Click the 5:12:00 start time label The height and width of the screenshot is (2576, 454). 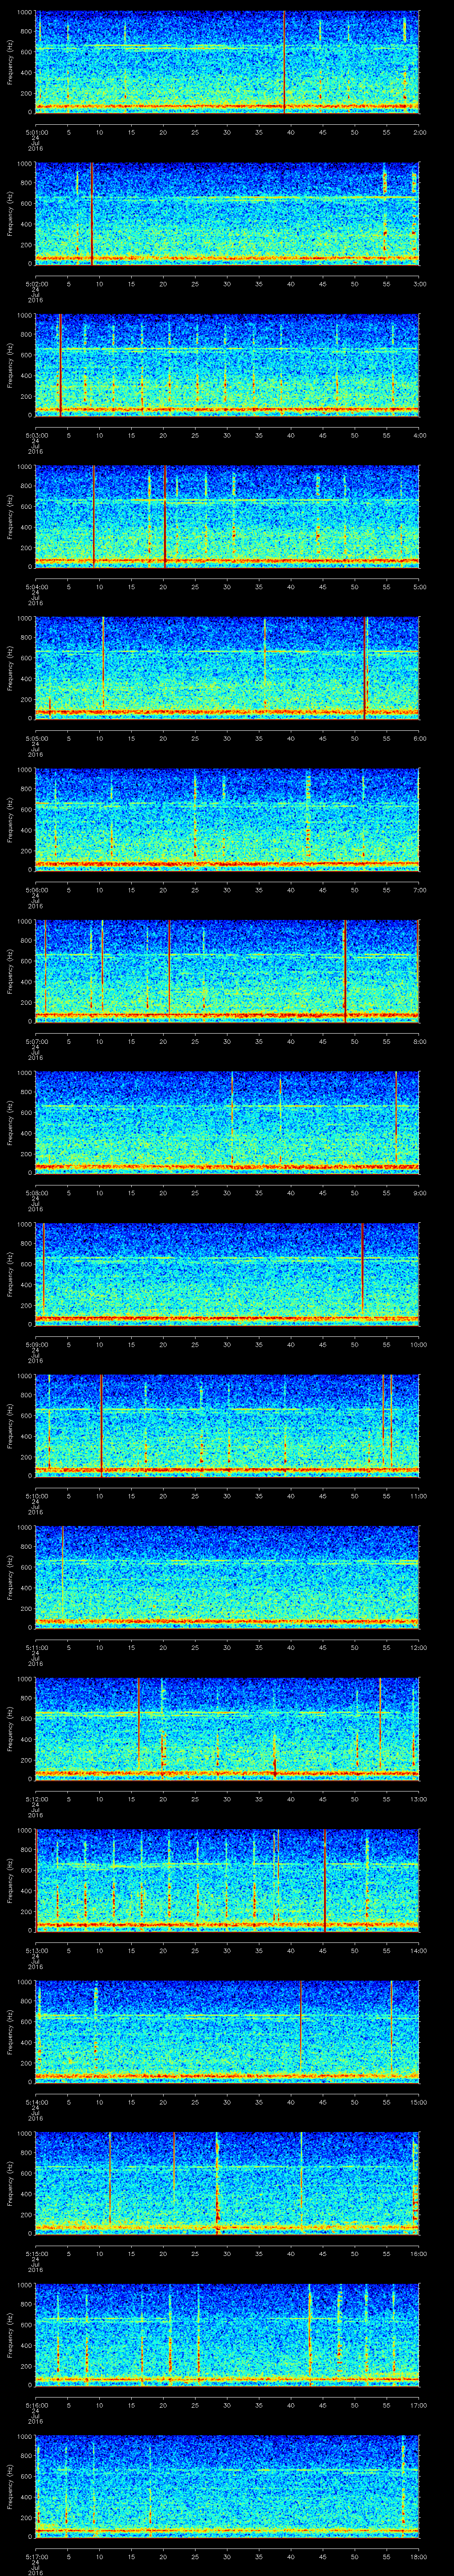point(36,1798)
